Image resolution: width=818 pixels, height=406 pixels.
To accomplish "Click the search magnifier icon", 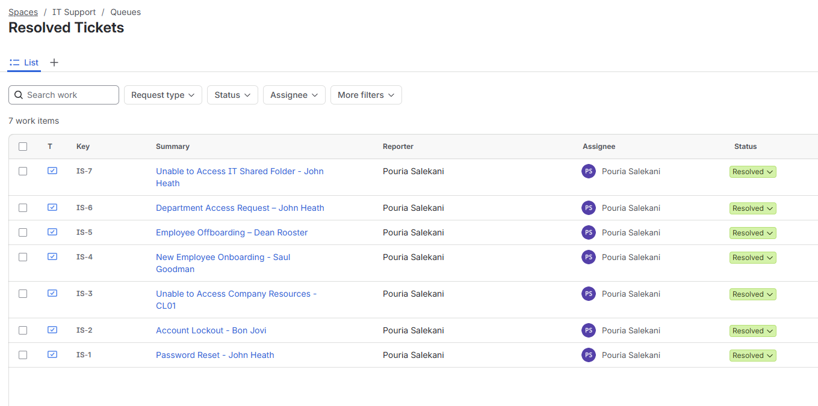I will click(19, 95).
